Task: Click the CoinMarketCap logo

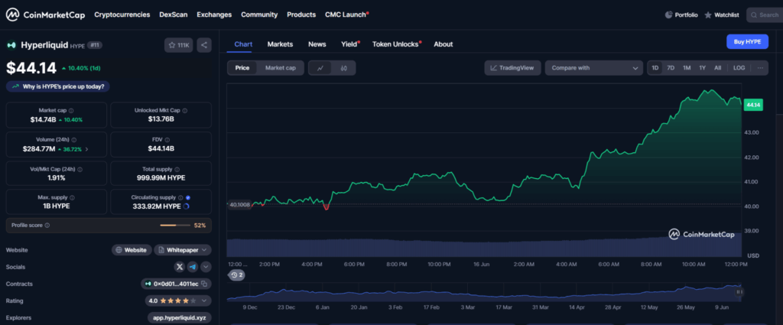Action: coord(44,15)
